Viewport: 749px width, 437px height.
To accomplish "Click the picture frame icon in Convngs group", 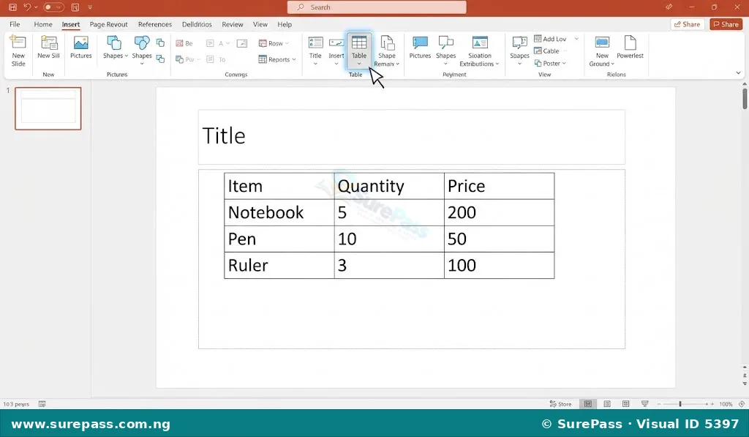I will pyautogui.click(x=242, y=43).
